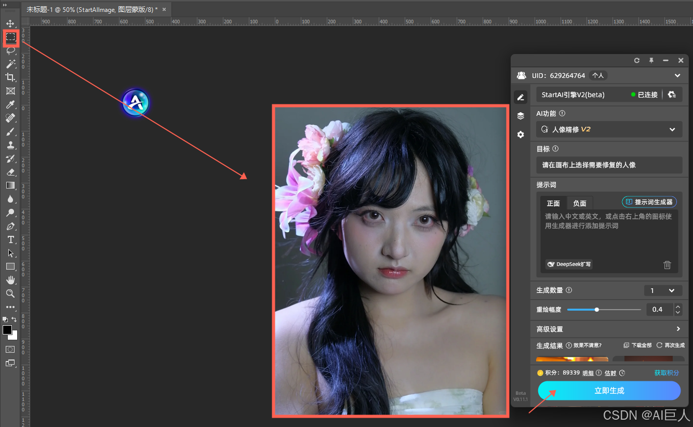Viewport: 693px width, 427px height.
Task: Click the 重绘幅度 slider handle
Action: pos(597,310)
